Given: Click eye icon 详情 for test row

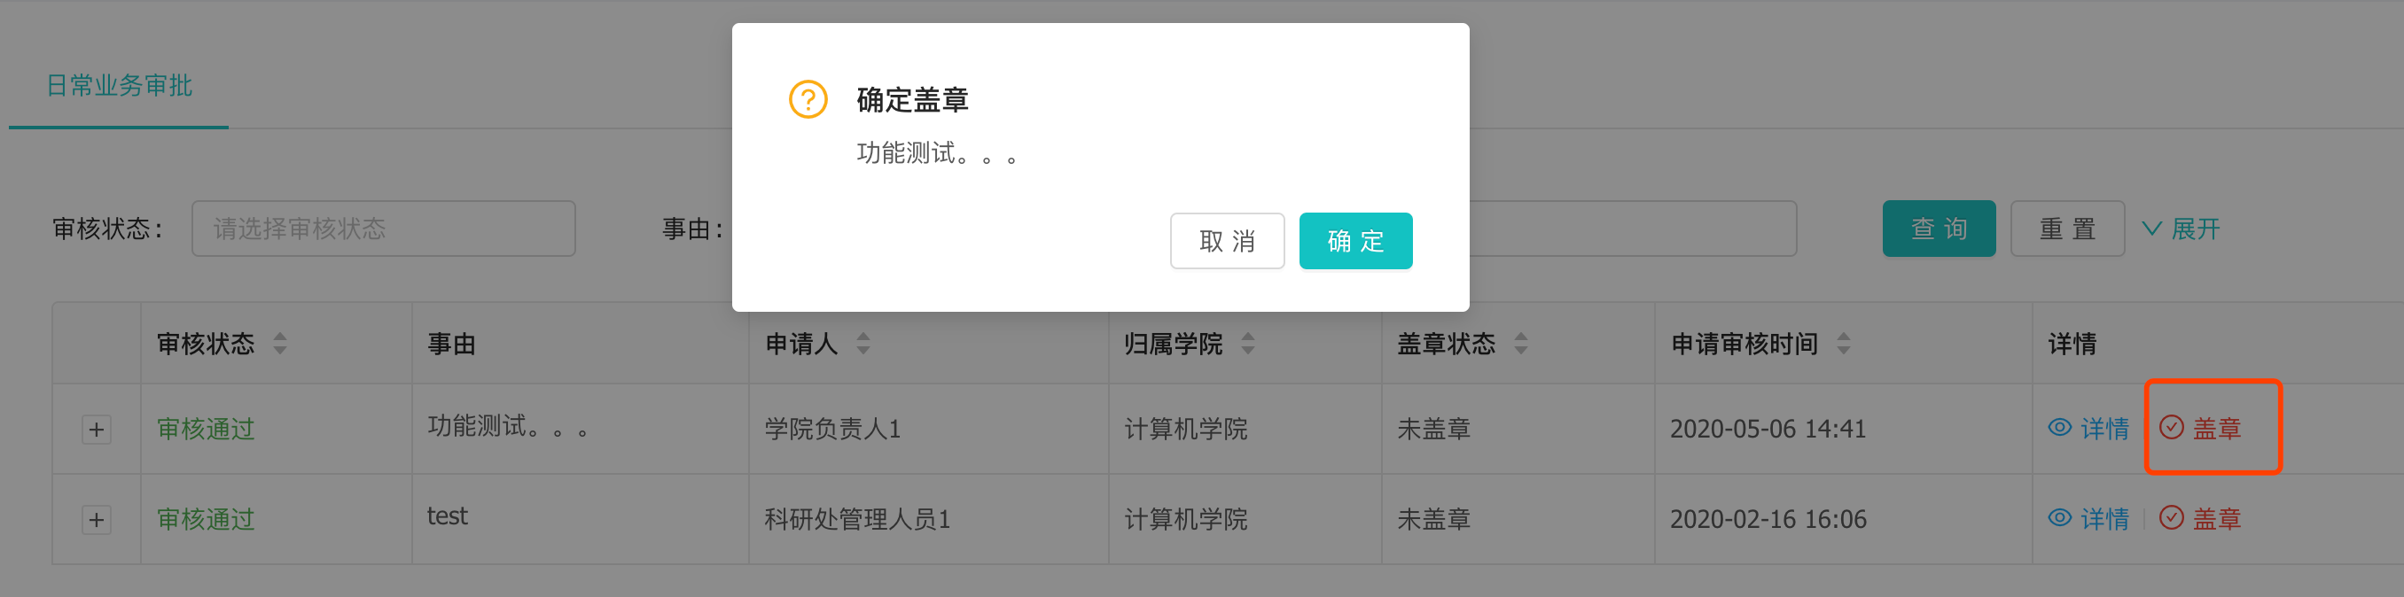Looking at the screenshot, I should (x=2060, y=517).
